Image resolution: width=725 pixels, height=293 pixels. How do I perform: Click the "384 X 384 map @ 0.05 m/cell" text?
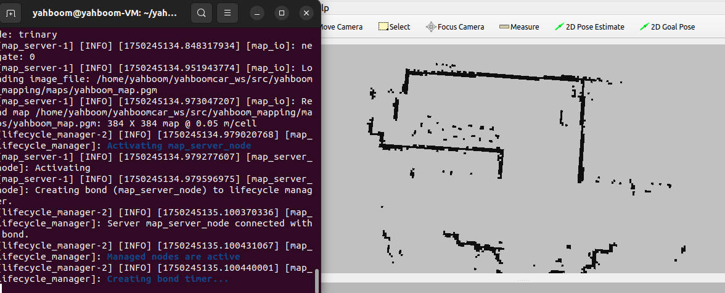pos(182,123)
